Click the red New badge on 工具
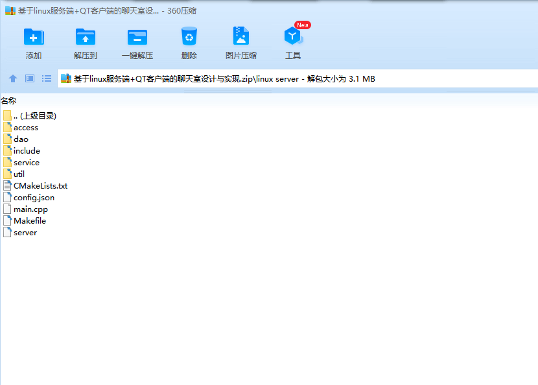Image resolution: width=538 pixels, height=385 pixels. (303, 25)
